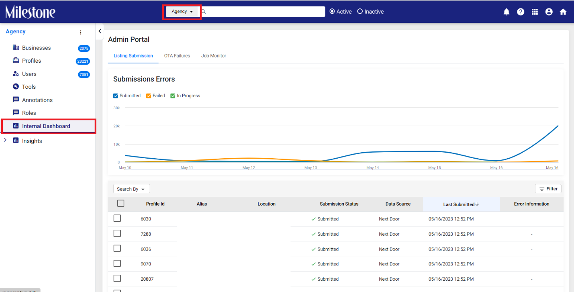Click the Filter button

548,189
